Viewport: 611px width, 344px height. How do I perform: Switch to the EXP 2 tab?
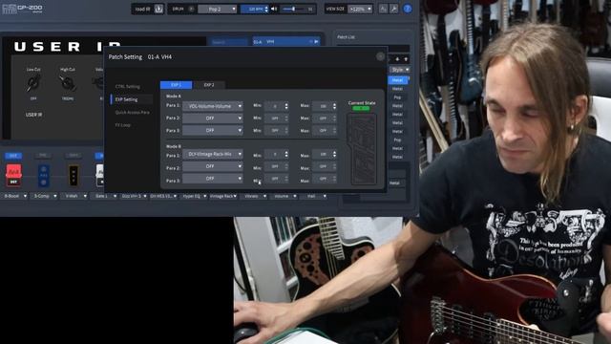(x=209, y=85)
